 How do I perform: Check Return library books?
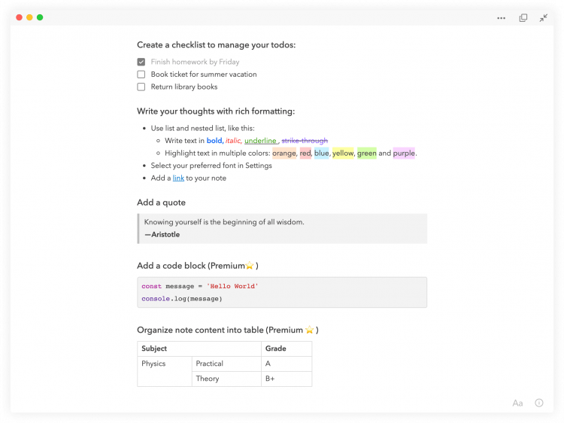[141, 87]
